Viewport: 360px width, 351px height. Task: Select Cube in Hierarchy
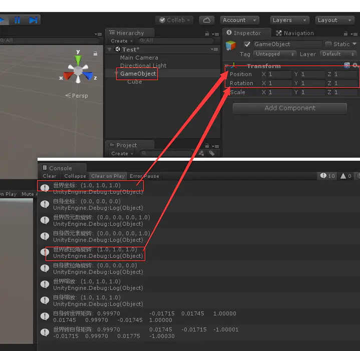point(135,82)
